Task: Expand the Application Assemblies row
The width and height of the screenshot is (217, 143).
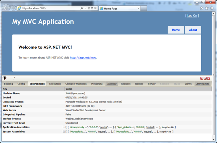Action: click(64, 127)
